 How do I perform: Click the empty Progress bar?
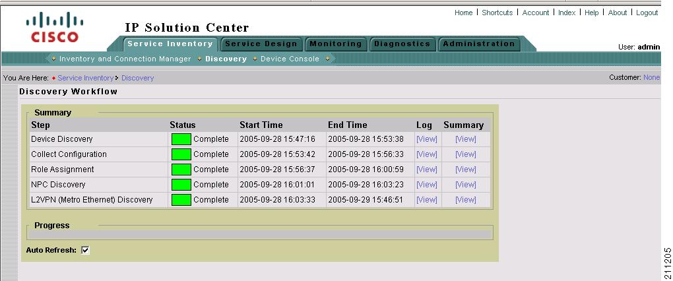coord(260,235)
